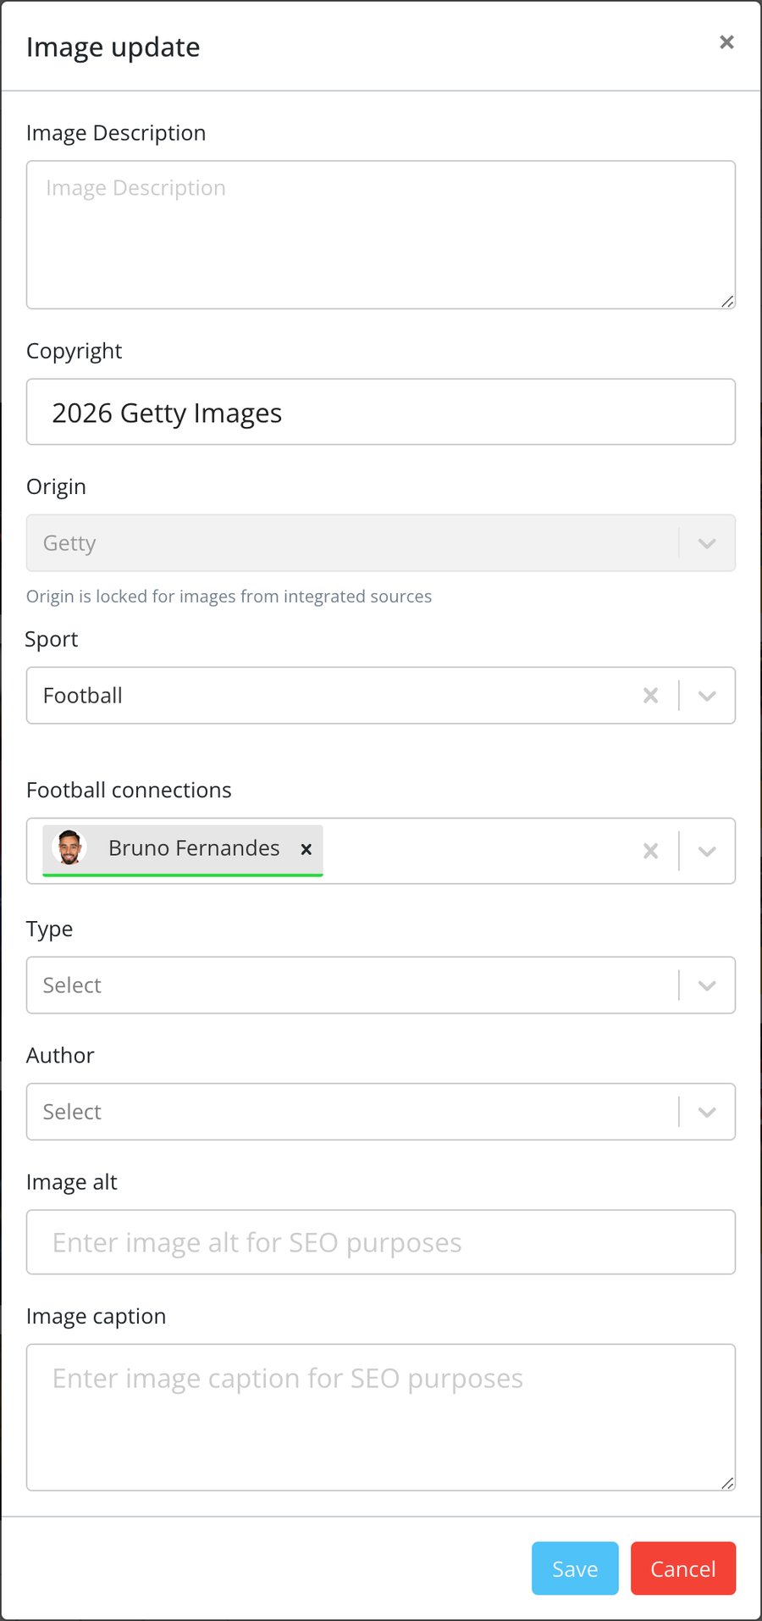Focus the Image alt input field
This screenshot has height=1621, width=762.
click(381, 1242)
